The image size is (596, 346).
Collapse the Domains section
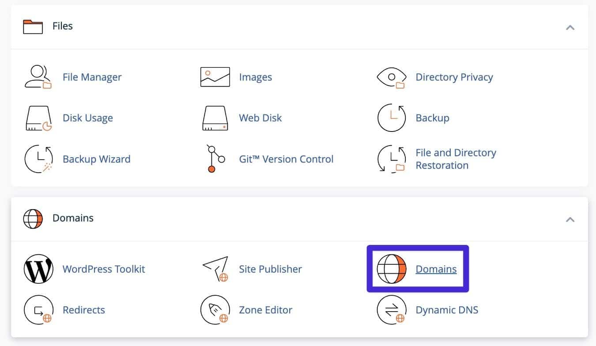click(570, 219)
